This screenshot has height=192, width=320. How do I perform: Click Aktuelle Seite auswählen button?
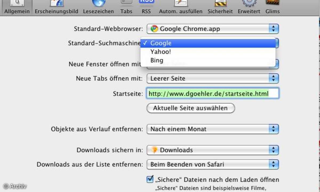[x=191, y=108]
